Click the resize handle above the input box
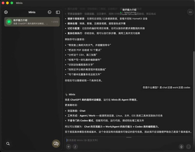 tap(129, 138)
